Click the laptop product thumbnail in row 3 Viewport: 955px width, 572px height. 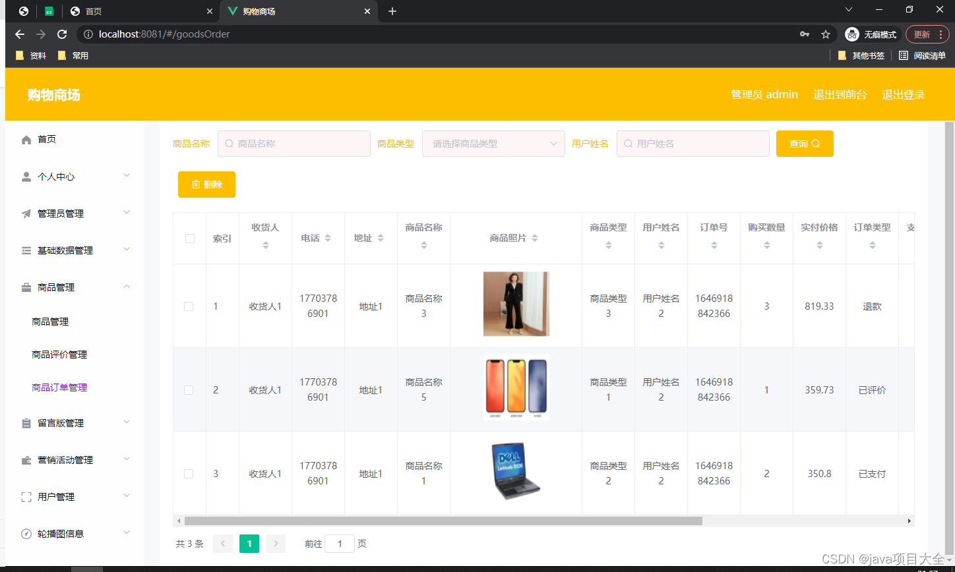[x=516, y=472]
